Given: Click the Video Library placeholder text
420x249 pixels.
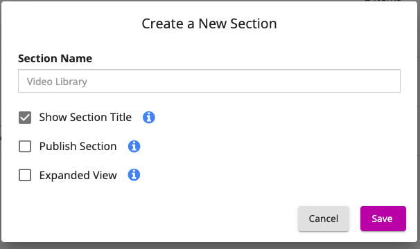Looking at the screenshot, I should [x=57, y=82].
